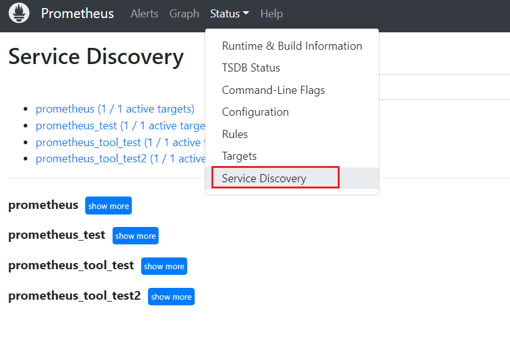Screen dimensions: 510x342
Task: Collapse the Status dropdown menu
Action: (x=229, y=14)
